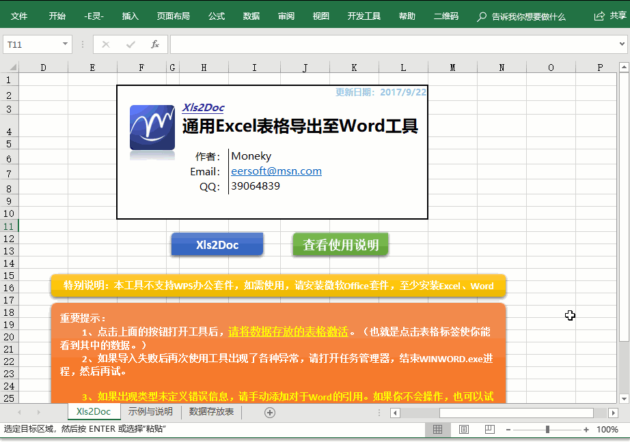This screenshot has height=442, width=630.
Task: Click the horizontal scrollbar thumb
Action: (517, 413)
